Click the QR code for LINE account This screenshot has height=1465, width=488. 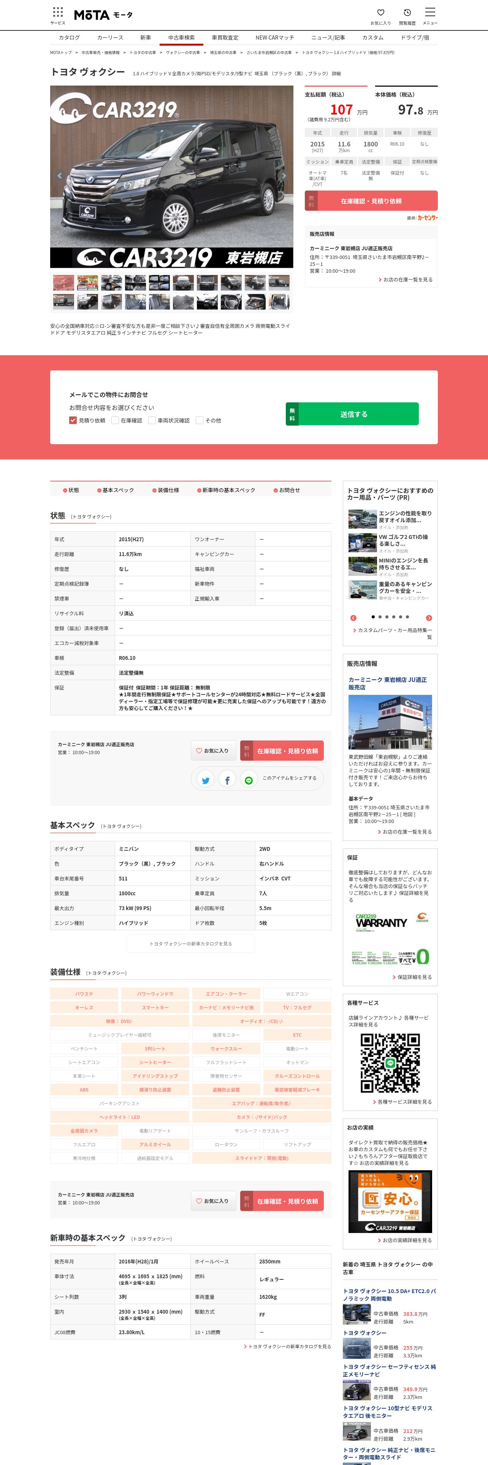[x=390, y=1062]
